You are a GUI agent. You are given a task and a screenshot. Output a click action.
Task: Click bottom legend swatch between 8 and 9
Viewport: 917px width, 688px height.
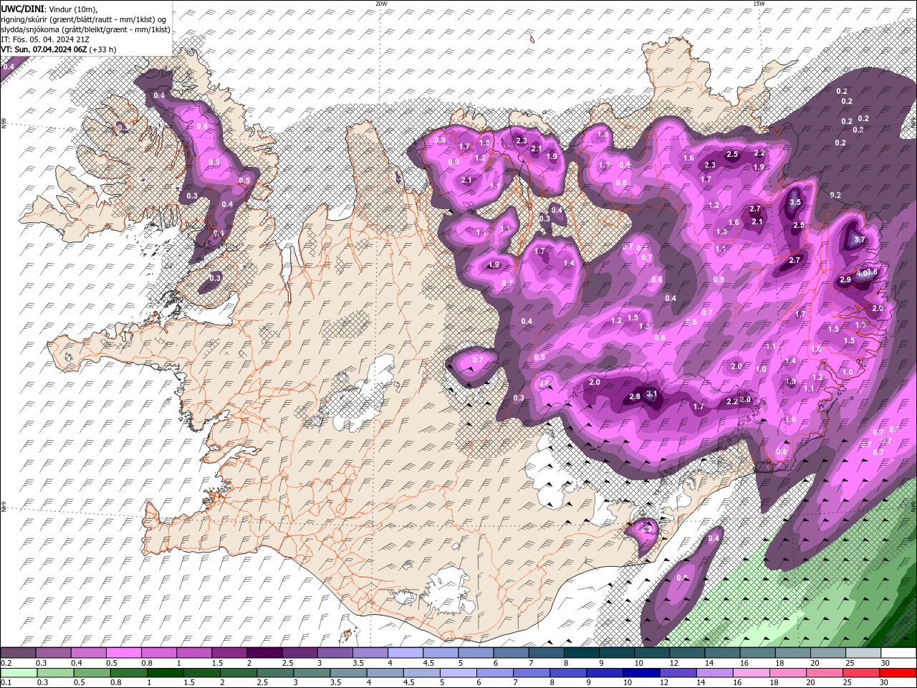(x=567, y=673)
